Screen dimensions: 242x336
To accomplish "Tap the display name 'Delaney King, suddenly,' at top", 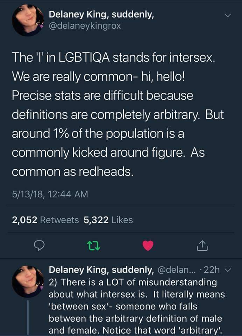I will (101, 15).
